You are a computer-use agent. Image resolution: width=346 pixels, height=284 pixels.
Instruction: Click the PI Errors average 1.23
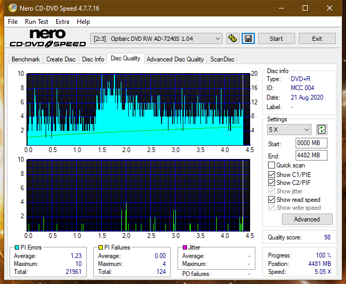76,255
